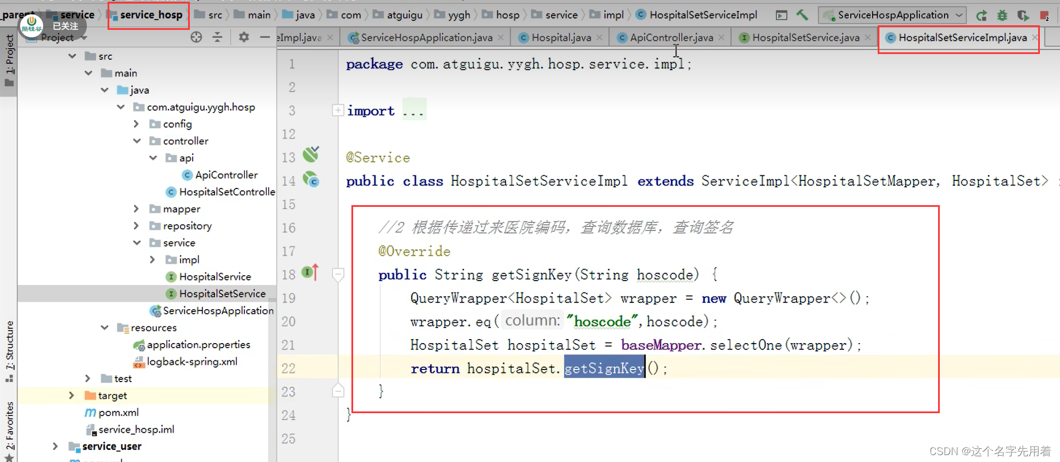
Task: Click the Build project hammer icon
Action: pyautogui.click(x=802, y=15)
